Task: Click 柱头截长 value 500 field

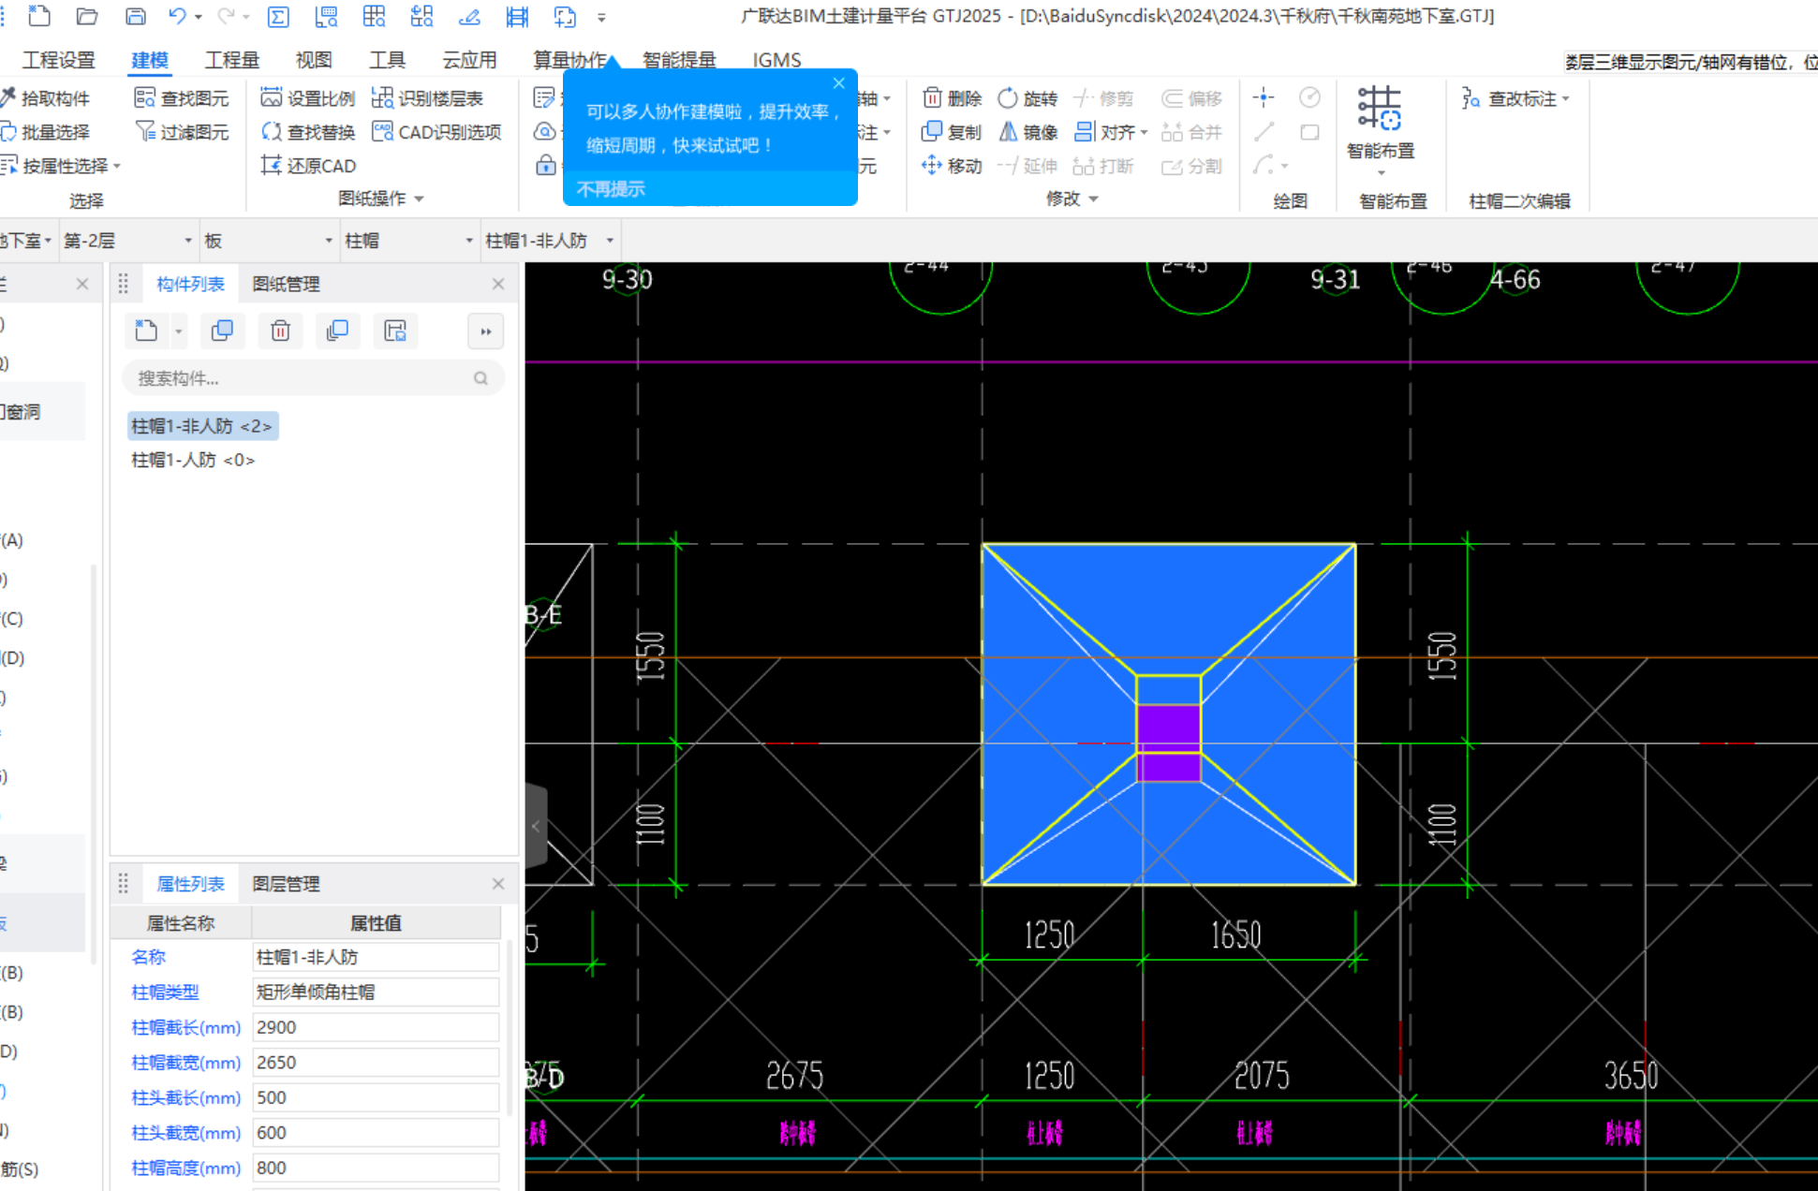Action: coord(376,1097)
